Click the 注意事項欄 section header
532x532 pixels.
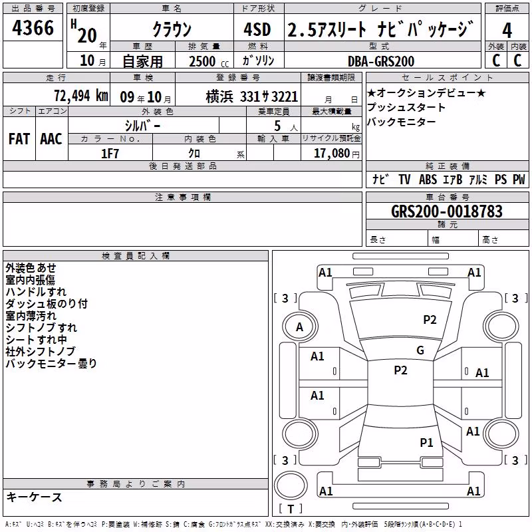(x=183, y=197)
